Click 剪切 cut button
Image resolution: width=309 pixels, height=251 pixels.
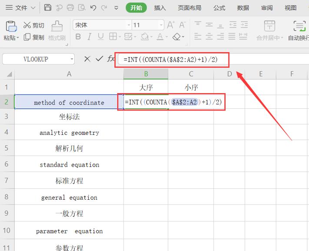click(34, 25)
